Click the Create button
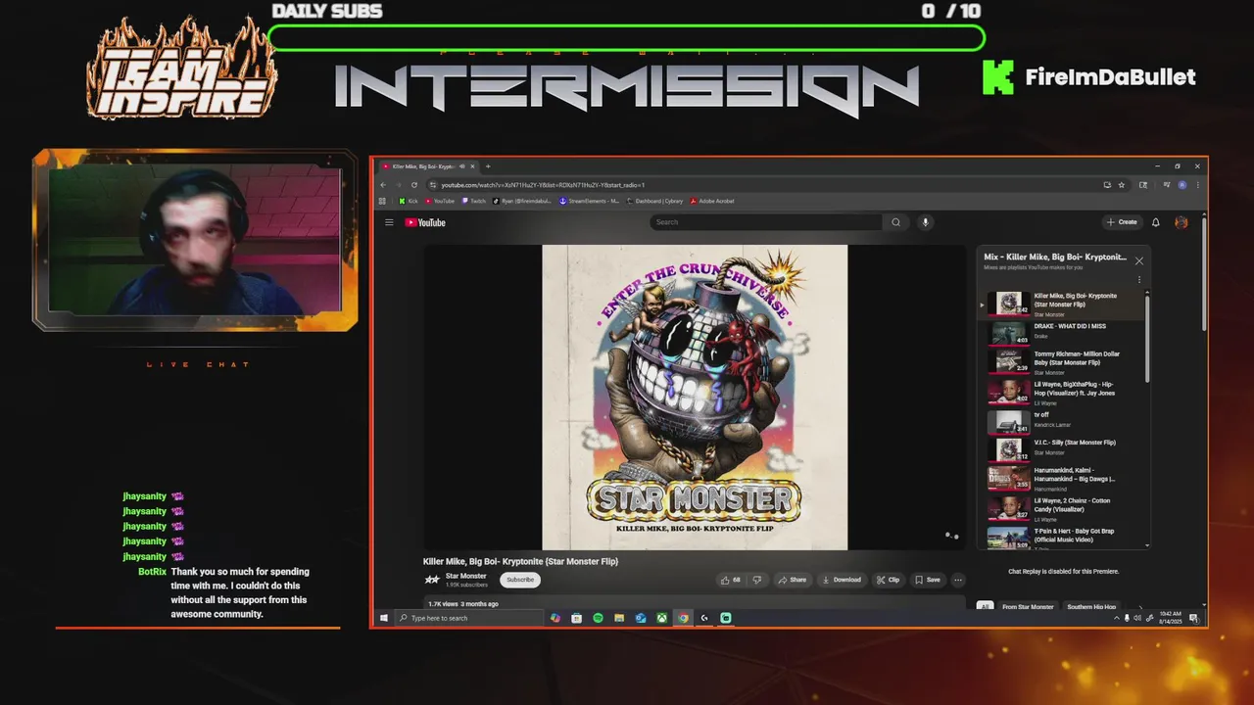The height and width of the screenshot is (705, 1254). 1122,222
